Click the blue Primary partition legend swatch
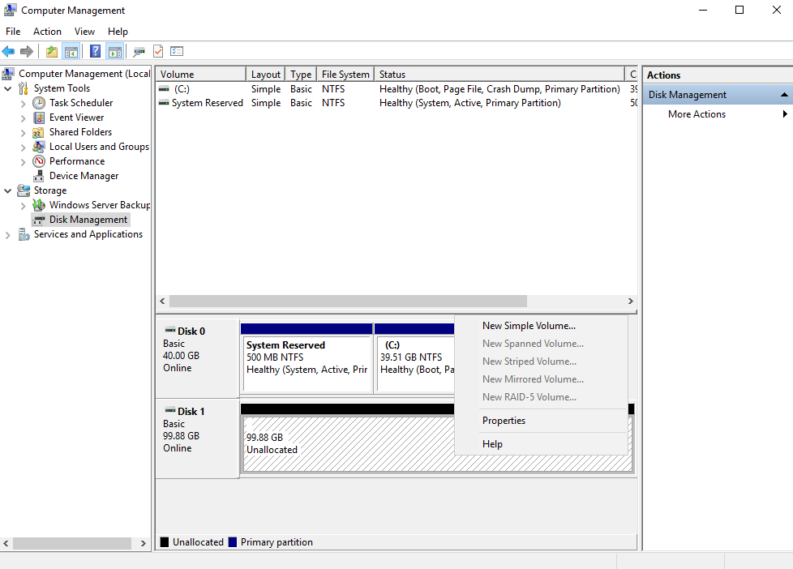The height and width of the screenshot is (569, 793). tap(233, 542)
